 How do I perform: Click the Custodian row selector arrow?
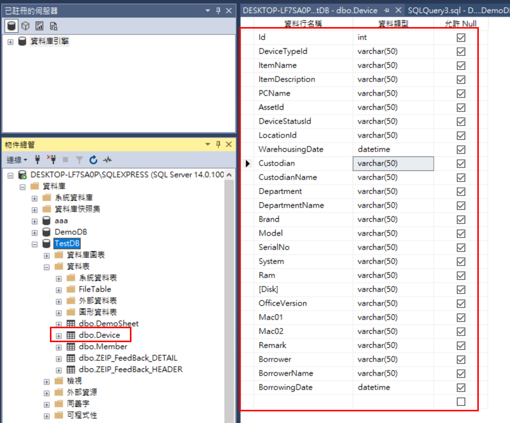click(x=247, y=164)
